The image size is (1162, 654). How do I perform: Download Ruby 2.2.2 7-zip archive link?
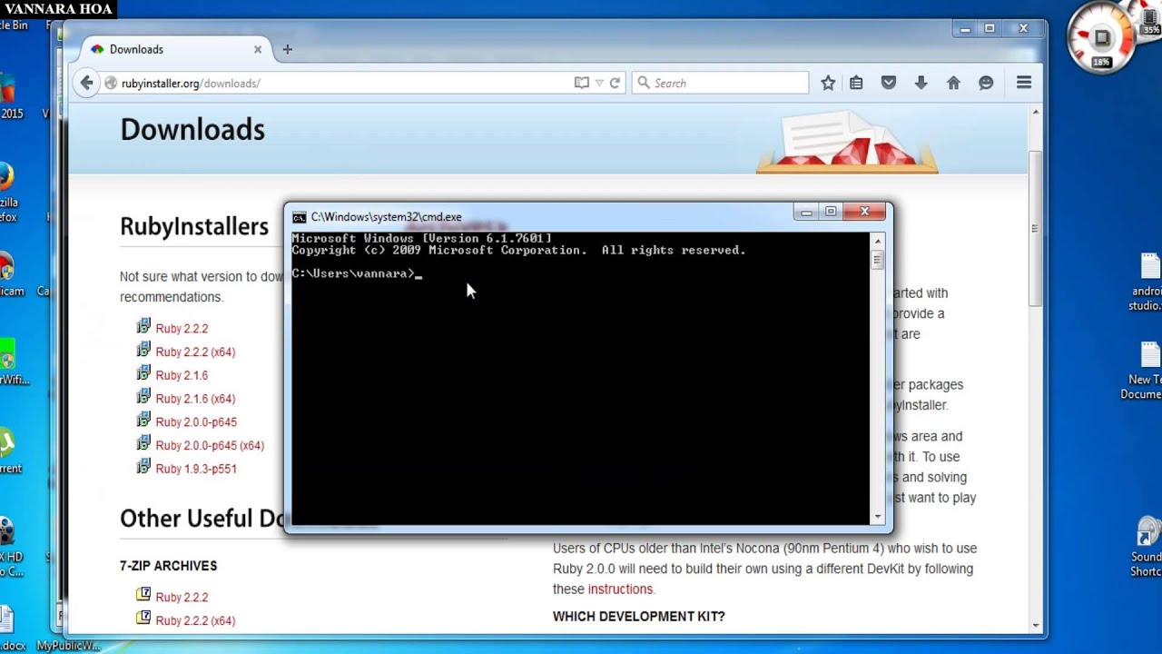tap(182, 598)
